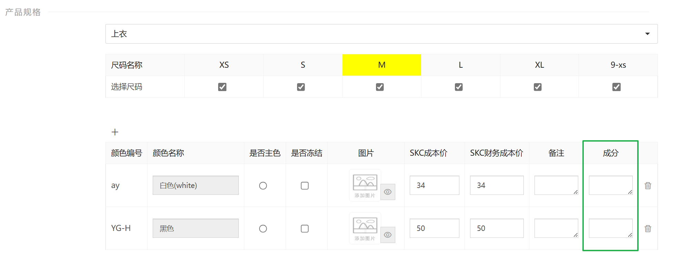Image resolution: width=682 pixels, height=277 pixels.
Task: Open the 上衣 category dropdown
Action: pos(381,34)
